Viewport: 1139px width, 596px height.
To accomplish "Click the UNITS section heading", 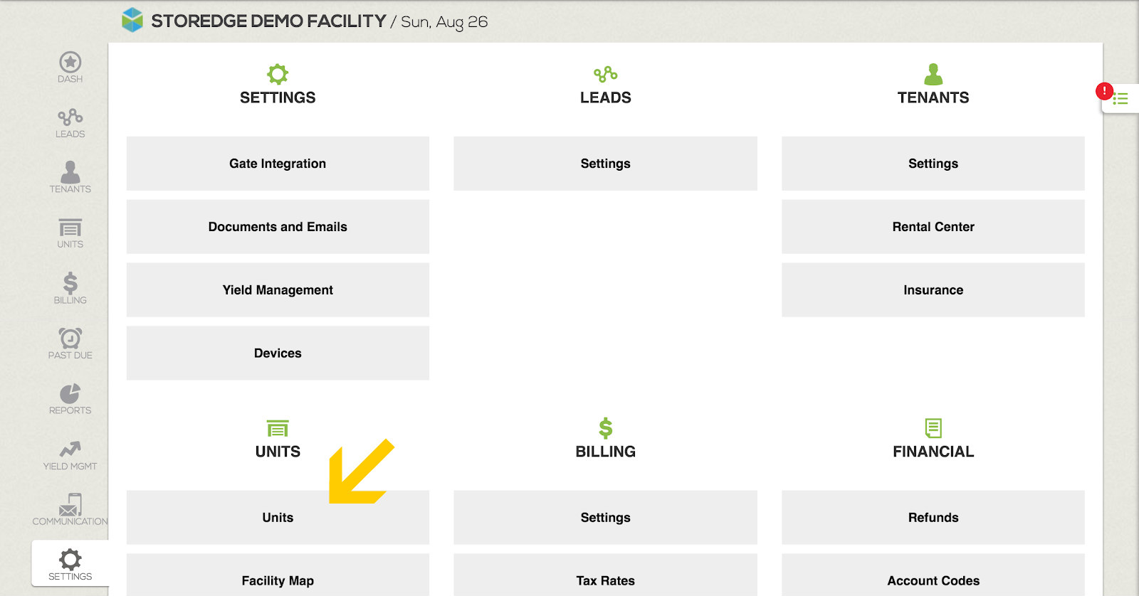I will [278, 452].
